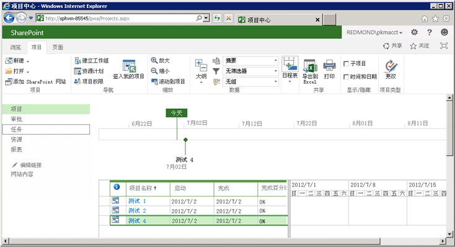Open project link 测试 2
This screenshot has height=247, width=455.
point(137,210)
